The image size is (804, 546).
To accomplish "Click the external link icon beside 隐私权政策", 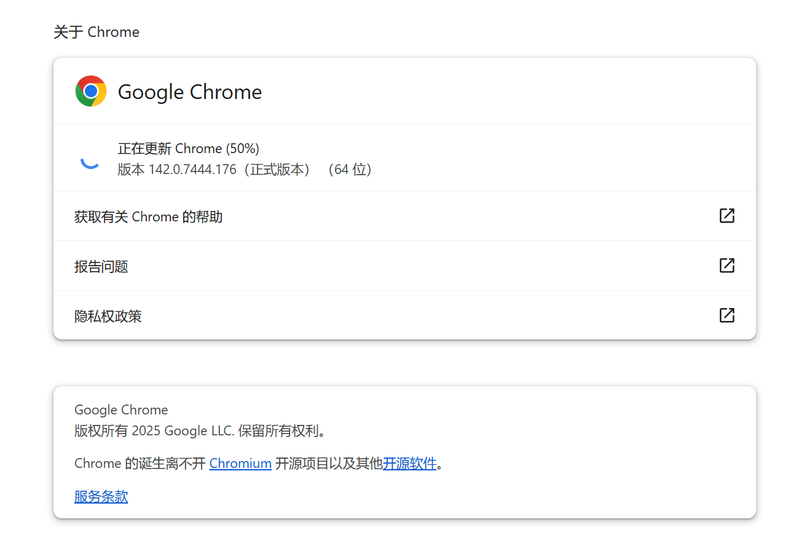I will 727,315.
